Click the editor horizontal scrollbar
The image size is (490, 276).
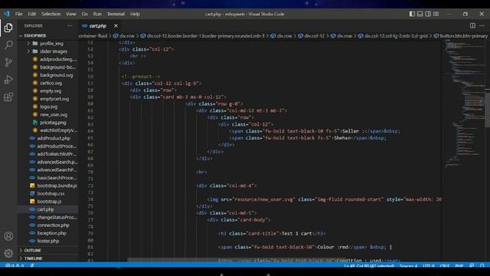click(236, 260)
